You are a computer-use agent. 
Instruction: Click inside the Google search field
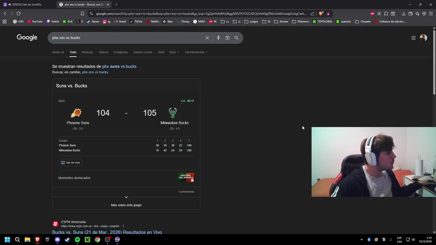coord(126,38)
